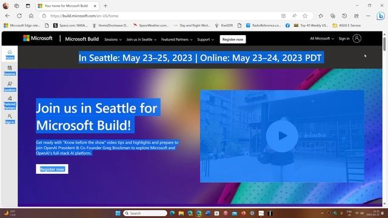
Task: View site information lock icon
Action: (x=44, y=16)
